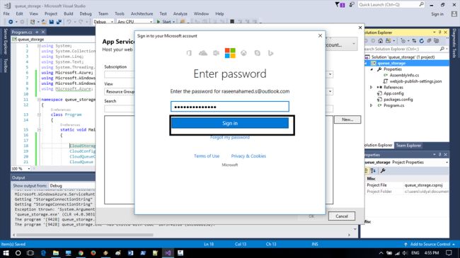
Task: Open the Edit menu
Action: click(19, 13)
